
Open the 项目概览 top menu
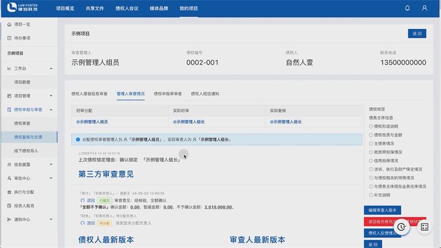tap(65, 9)
